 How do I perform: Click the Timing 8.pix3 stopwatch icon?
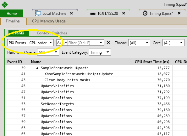pos(145,13)
